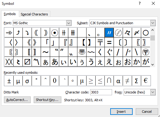Click the Insert button
This screenshot has width=160, height=117.
pos(121,112)
